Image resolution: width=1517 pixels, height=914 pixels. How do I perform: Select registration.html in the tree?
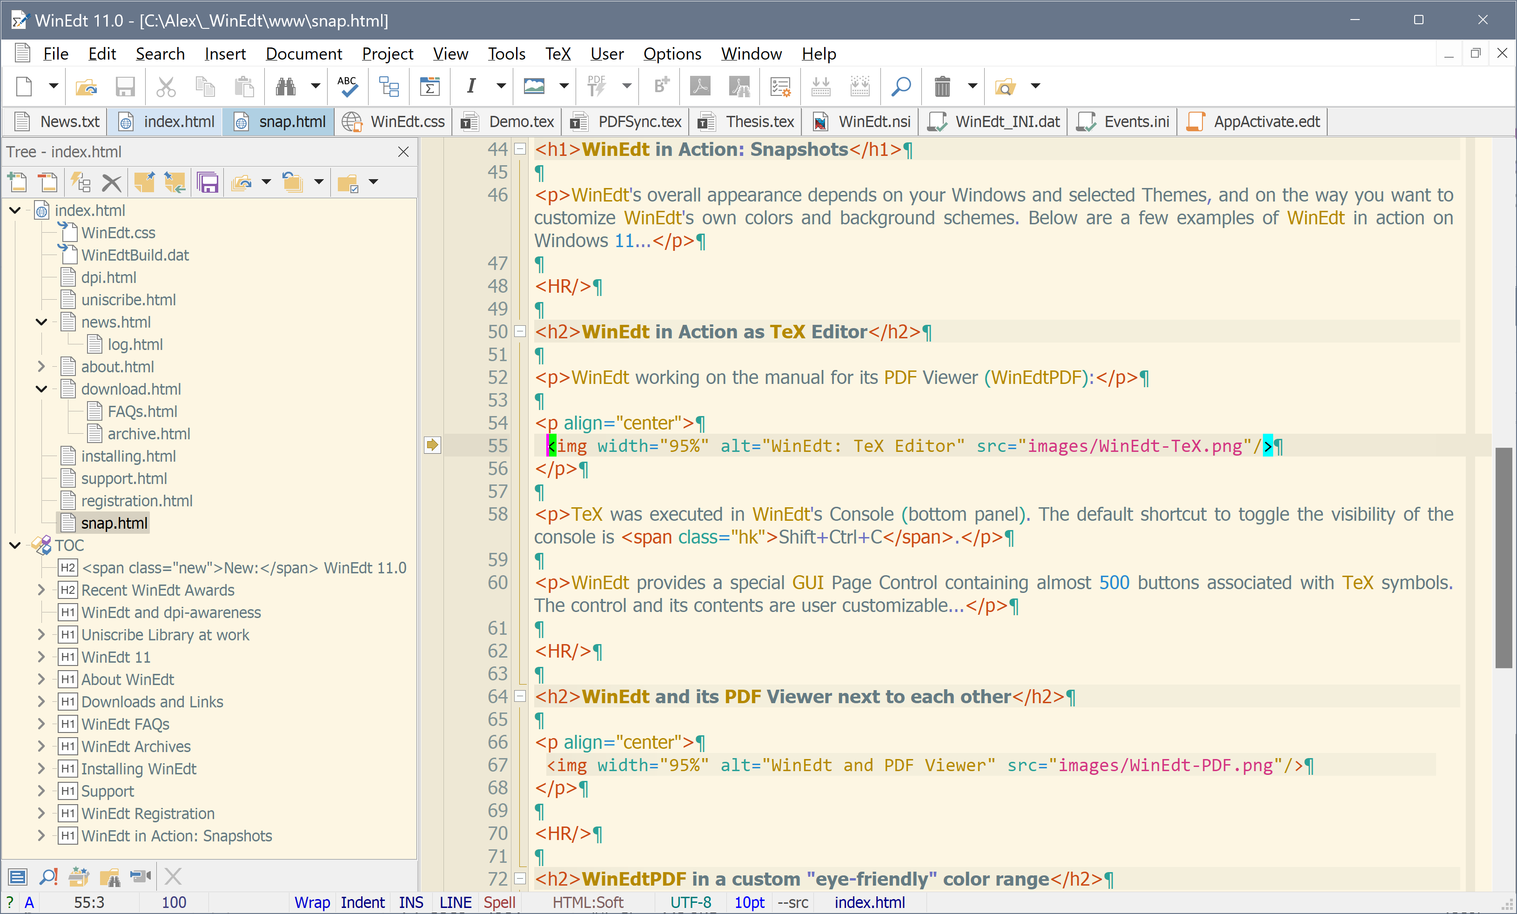(137, 501)
